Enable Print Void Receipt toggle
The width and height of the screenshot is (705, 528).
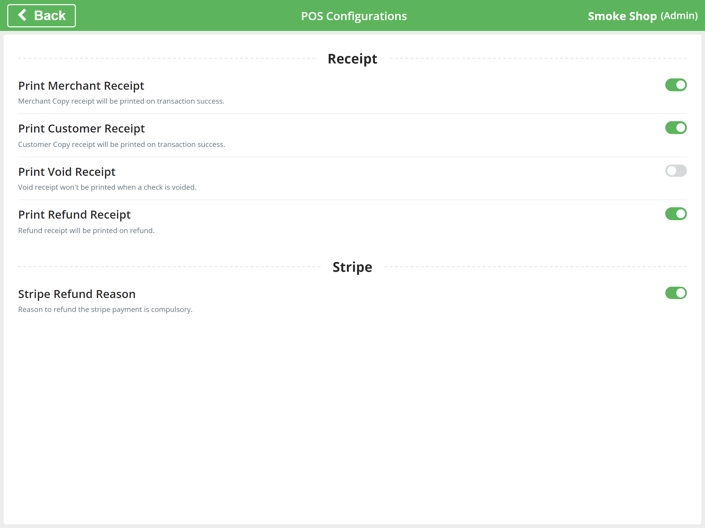click(x=676, y=171)
